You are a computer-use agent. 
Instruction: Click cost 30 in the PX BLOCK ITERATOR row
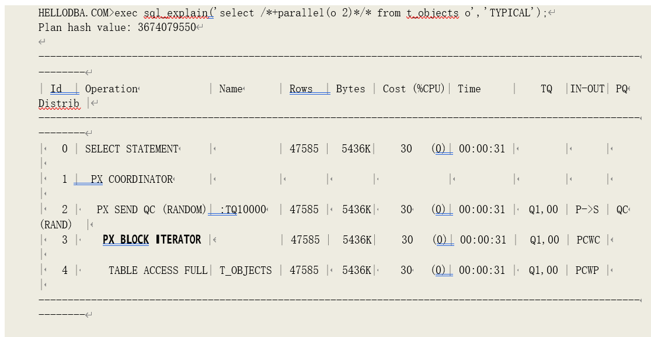coord(408,240)
